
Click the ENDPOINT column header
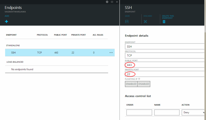(11, 35)
